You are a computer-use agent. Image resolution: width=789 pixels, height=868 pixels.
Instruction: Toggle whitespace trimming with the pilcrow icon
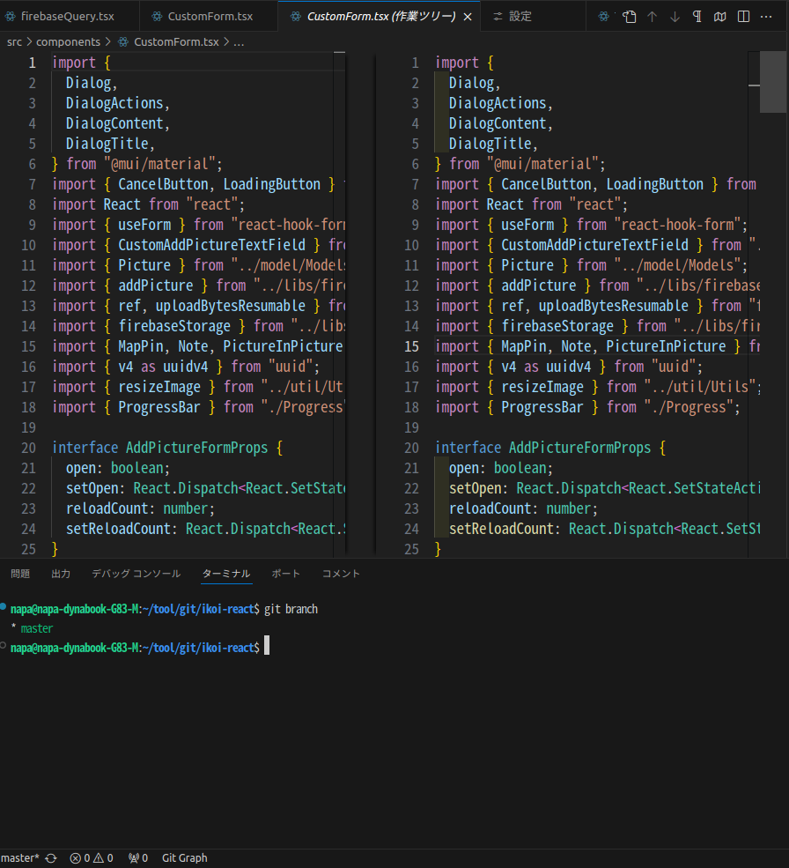point(697,17)
